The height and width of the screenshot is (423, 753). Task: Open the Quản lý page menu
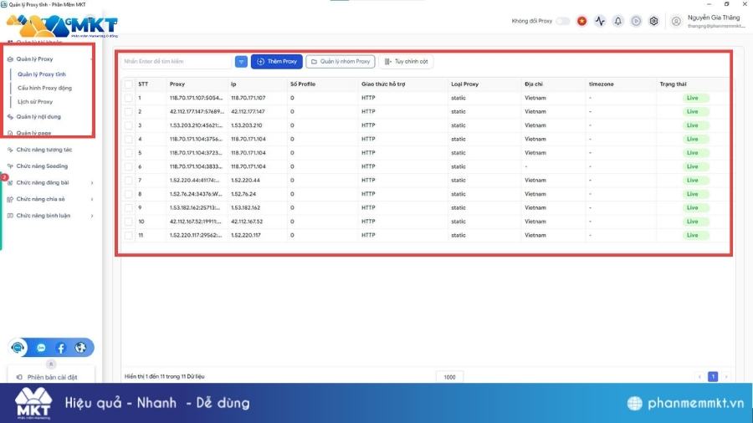tap(33, 133)
